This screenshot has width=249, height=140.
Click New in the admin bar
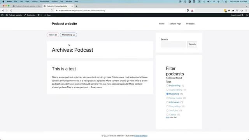click(47, 15)
